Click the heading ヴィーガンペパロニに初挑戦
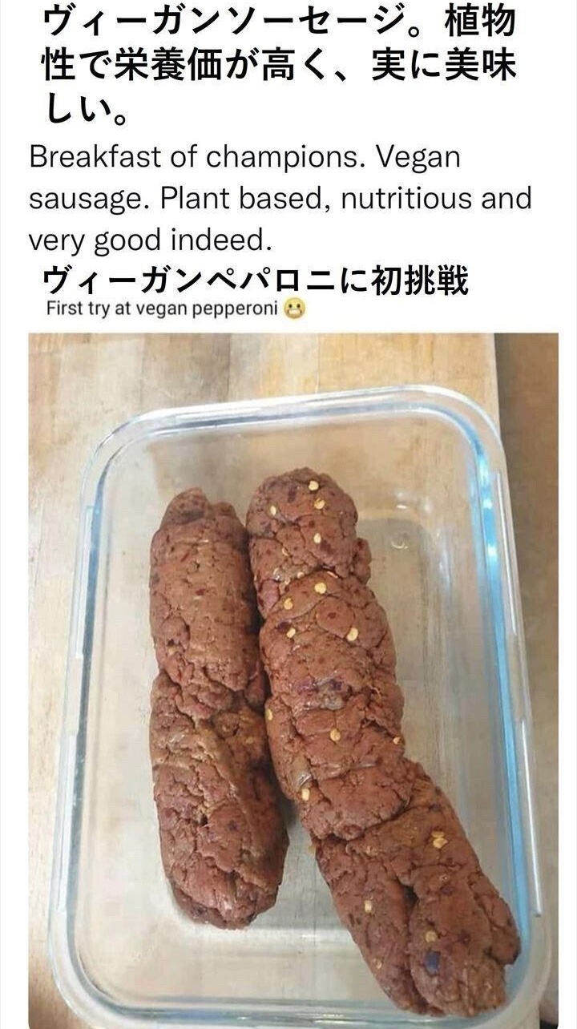The height and width of the screenshot is (1029, 577). (x=255, y=280)
